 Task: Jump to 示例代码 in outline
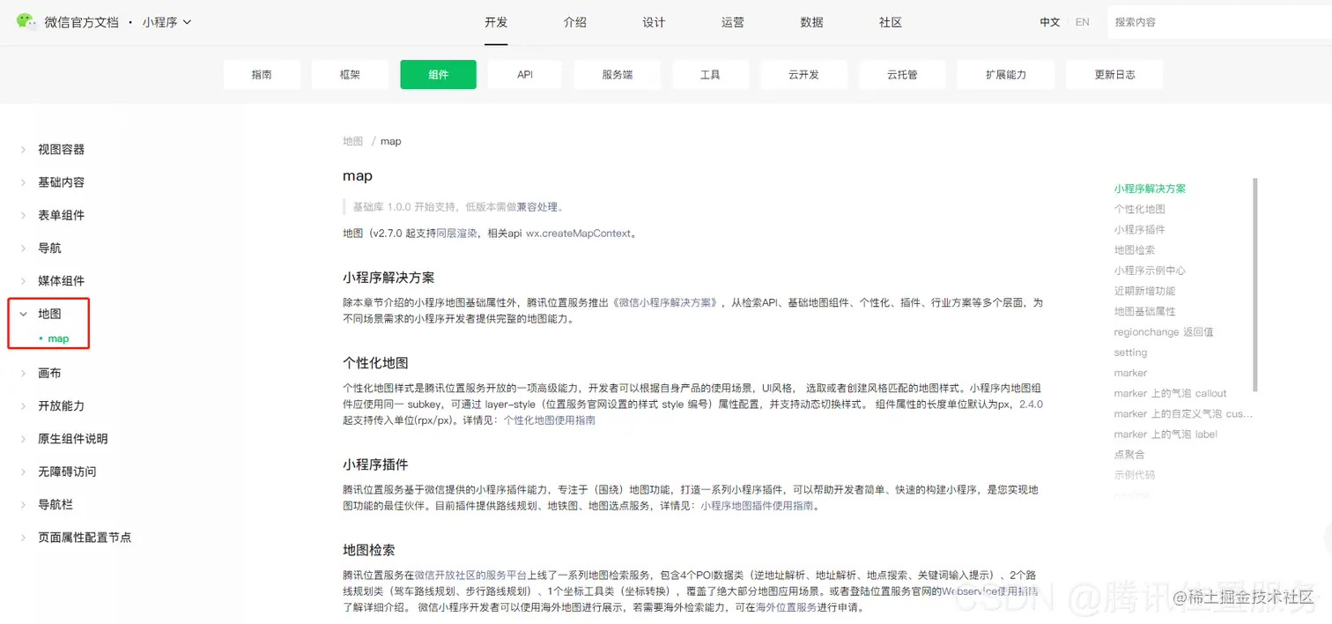(1135, 475)
